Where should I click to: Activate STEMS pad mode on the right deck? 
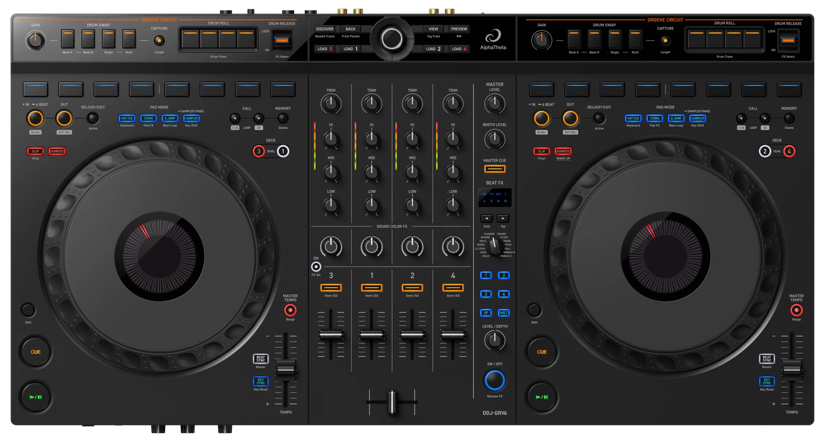[655, 118]
